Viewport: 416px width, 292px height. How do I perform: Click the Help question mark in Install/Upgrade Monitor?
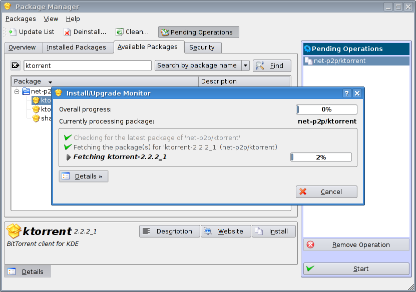[x=347, y=93]
